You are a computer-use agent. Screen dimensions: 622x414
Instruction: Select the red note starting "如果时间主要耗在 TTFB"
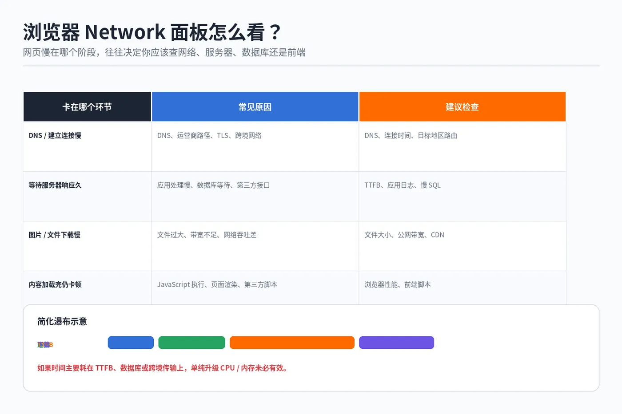(163, 368)
